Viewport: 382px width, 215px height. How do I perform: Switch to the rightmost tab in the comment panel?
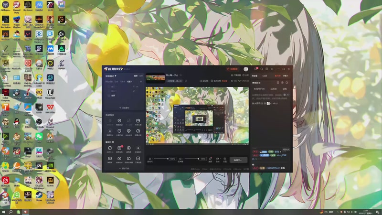click(285, 89)
